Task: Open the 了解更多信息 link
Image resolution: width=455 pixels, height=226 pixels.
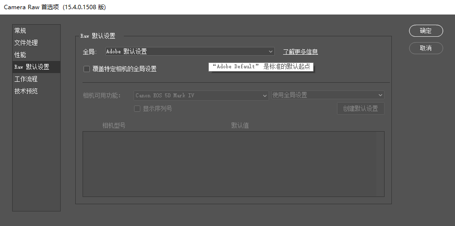Action: (x=300, y=52)
